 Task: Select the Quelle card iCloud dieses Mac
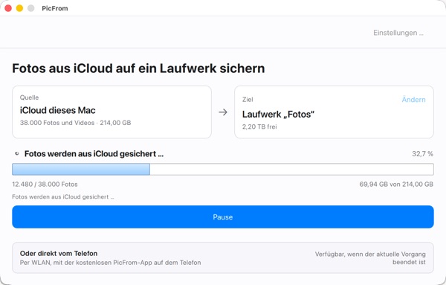(x=111, y=112)
